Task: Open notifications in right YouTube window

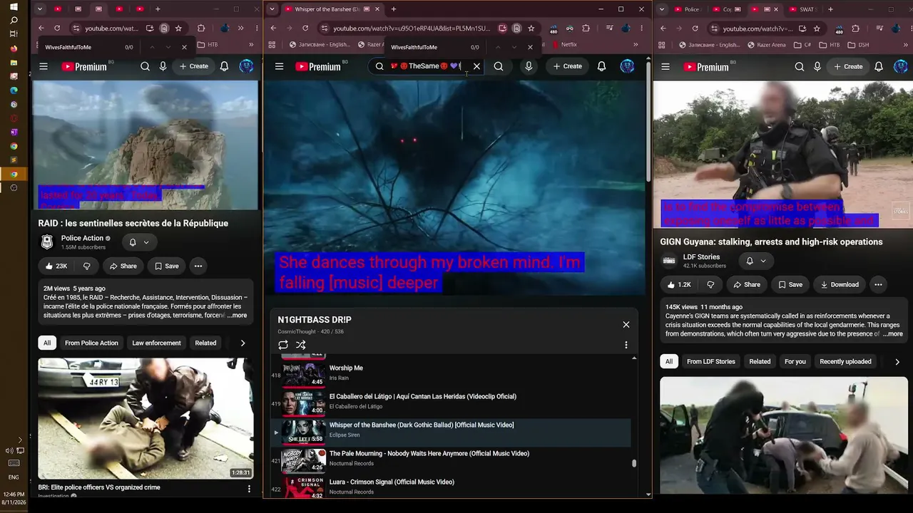Action: click(x=879, y=66)
